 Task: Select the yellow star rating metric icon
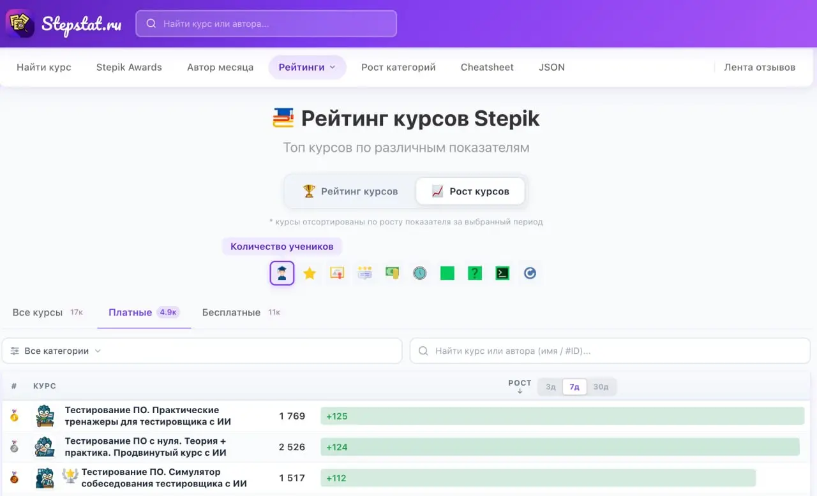click(x=310, y=273)
